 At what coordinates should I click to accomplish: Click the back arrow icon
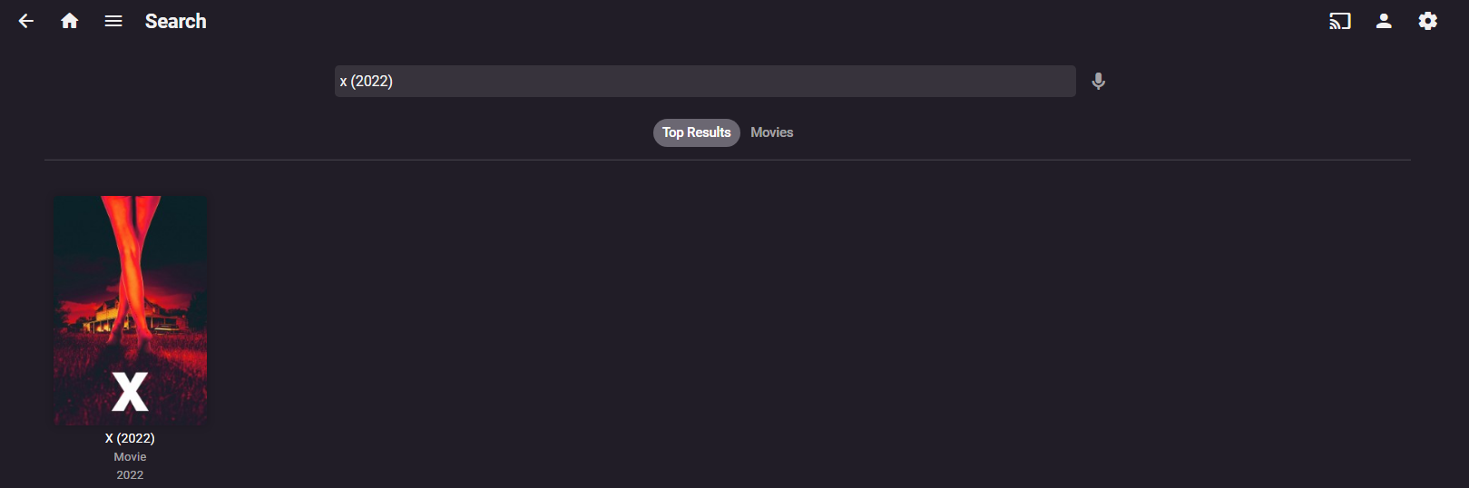(26, 21)
